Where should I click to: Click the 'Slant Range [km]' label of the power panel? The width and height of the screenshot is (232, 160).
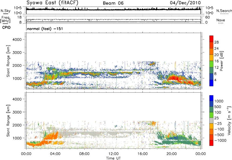tap(8, 61)
